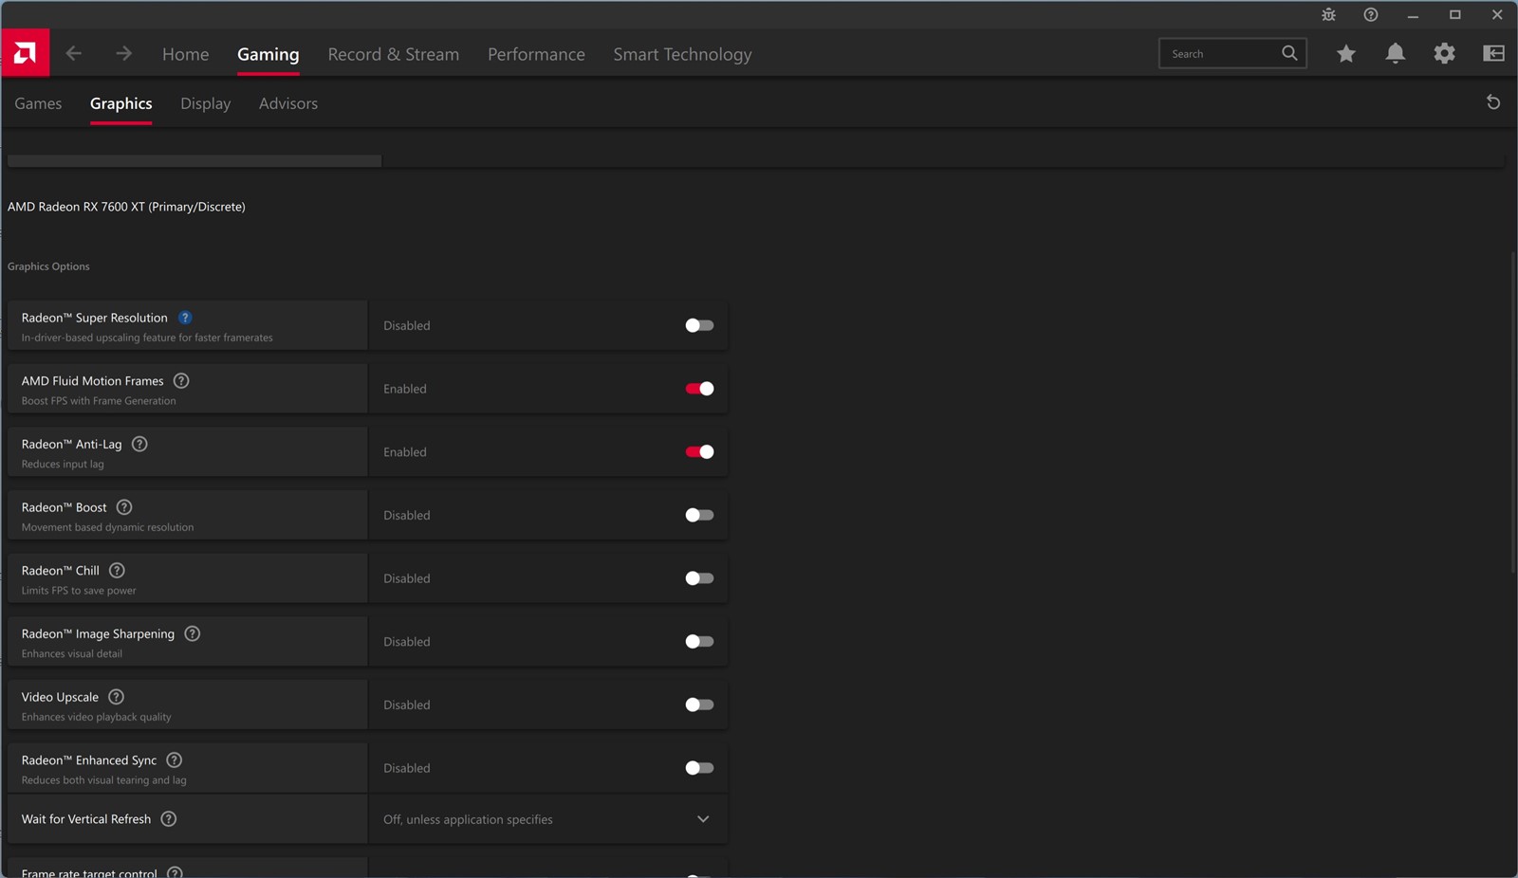Show help for Radeon Image Sharpening
Image resolution: width=1518 pixels, height=878 pixels.
pos(192,633)
